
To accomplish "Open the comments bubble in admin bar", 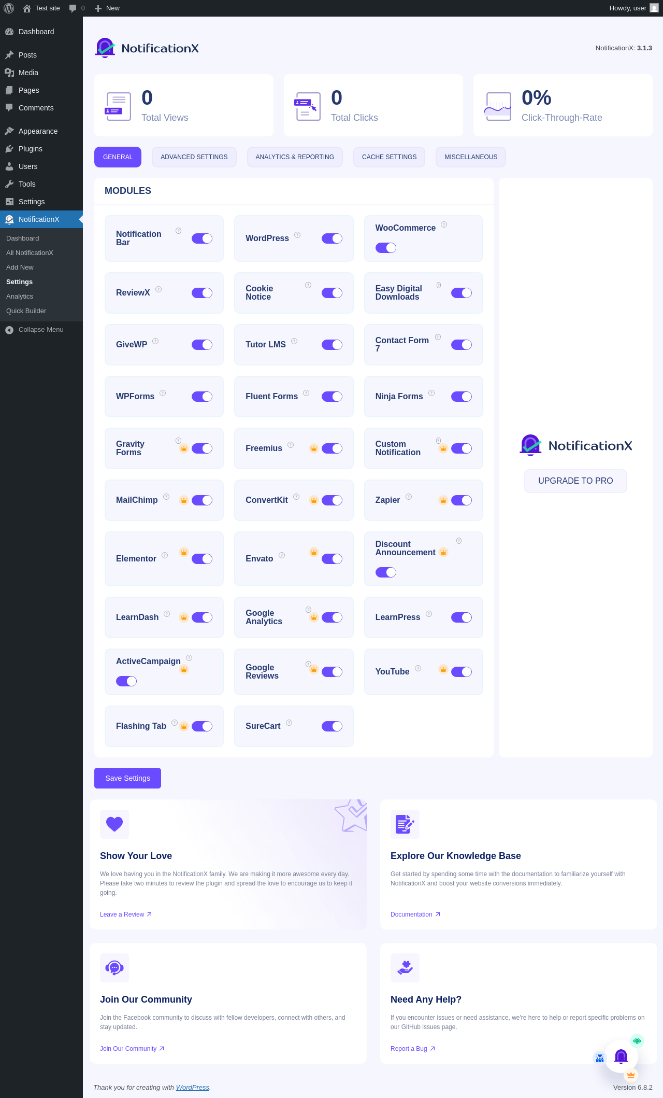I will [x=73, y=8].
